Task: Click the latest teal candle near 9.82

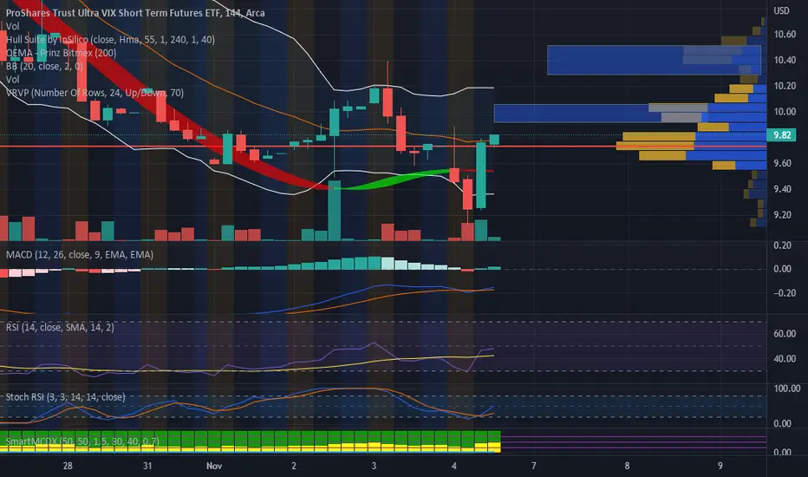Action: tap(494, 140)
